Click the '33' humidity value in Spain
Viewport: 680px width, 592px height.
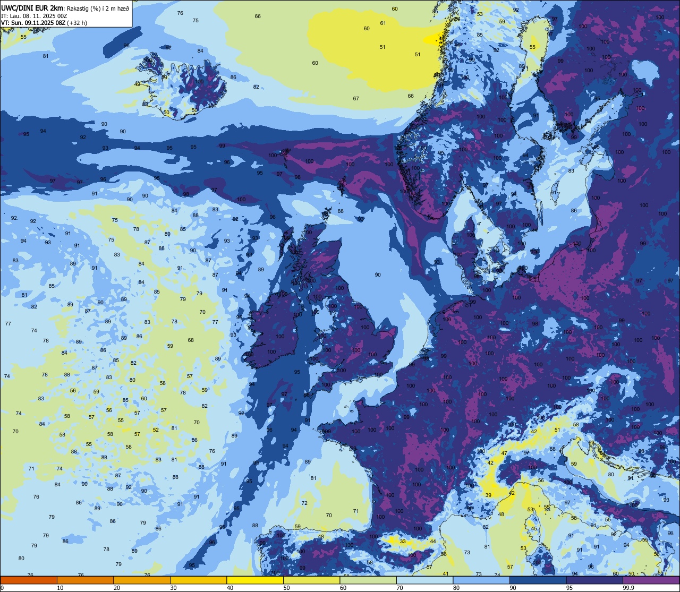pos(403,542)
